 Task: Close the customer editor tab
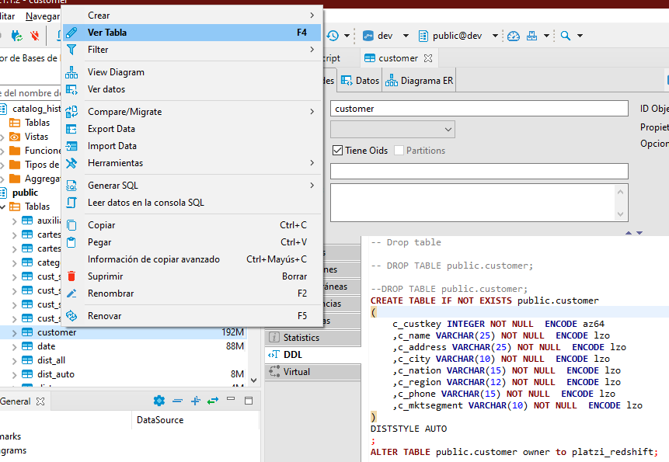(x=428, y=58)
